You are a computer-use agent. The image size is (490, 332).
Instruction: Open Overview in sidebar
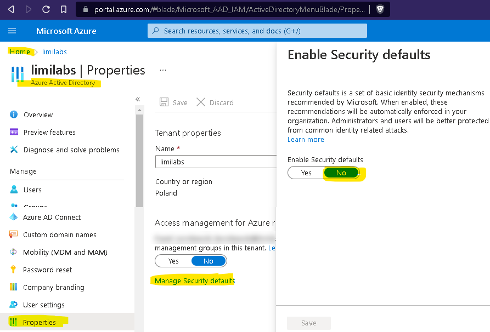(38, 115)
